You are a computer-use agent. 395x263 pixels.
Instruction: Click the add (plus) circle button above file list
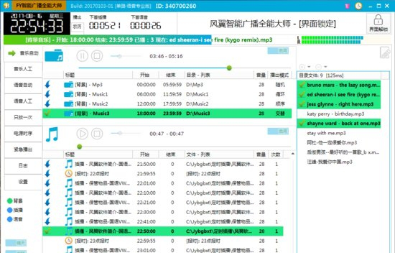(302, 67)
